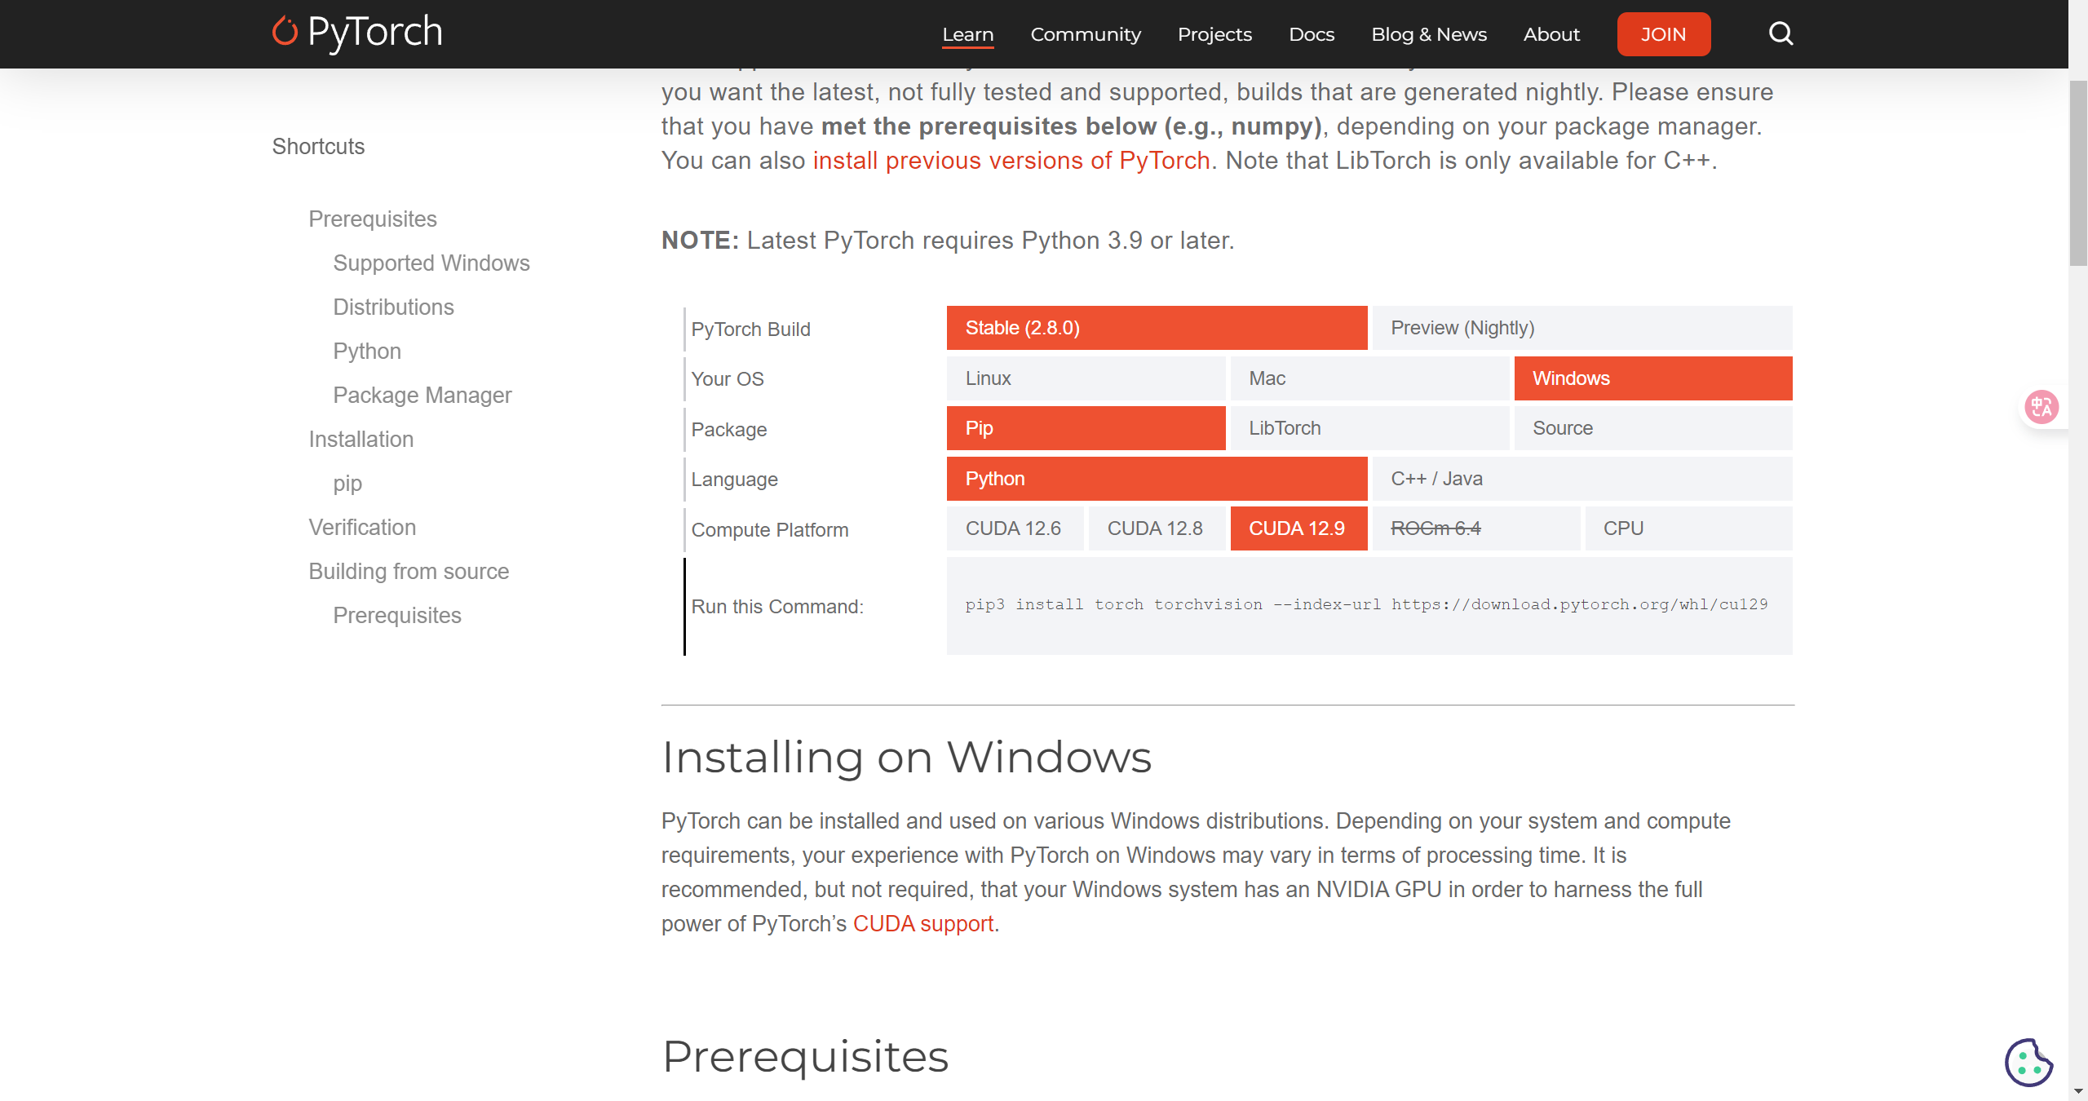Click the scrollbar down arrow
The width and height of the screenshot is (2088, 1101).
pyautogui.click(x=2077, y=1091)
